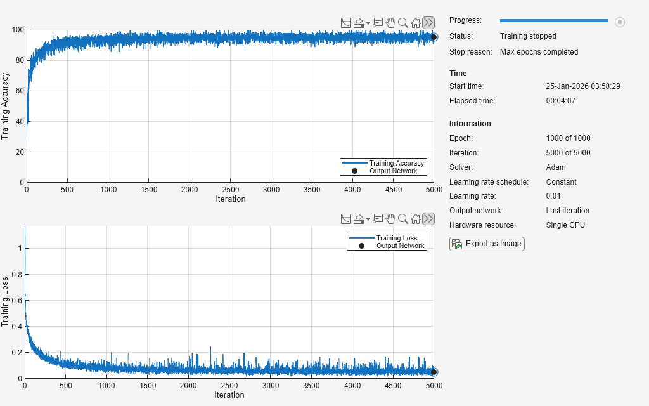Toggle log scale on Training Accuracy plot
Image resolution: width=649 pixels, height=406 pixels.
tap(346, 23)
